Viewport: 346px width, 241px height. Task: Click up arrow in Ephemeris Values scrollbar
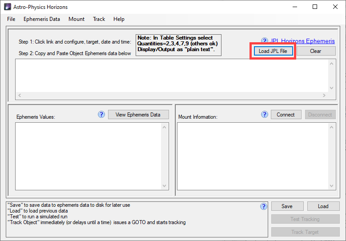pyautogui.click(x=165, y=127)
